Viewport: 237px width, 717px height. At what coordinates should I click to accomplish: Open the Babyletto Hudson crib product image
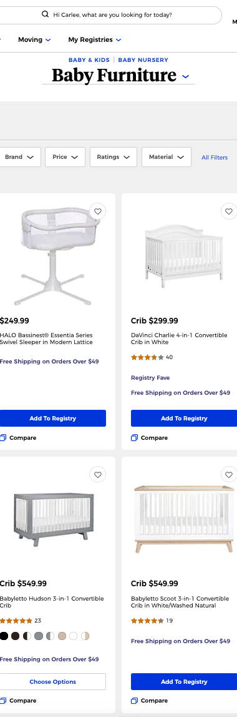coord(54,520)
